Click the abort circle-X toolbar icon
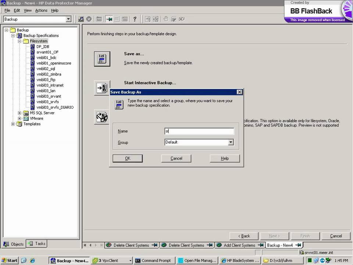The height and width of the screenshot is (265, 353). click(89, 19)
